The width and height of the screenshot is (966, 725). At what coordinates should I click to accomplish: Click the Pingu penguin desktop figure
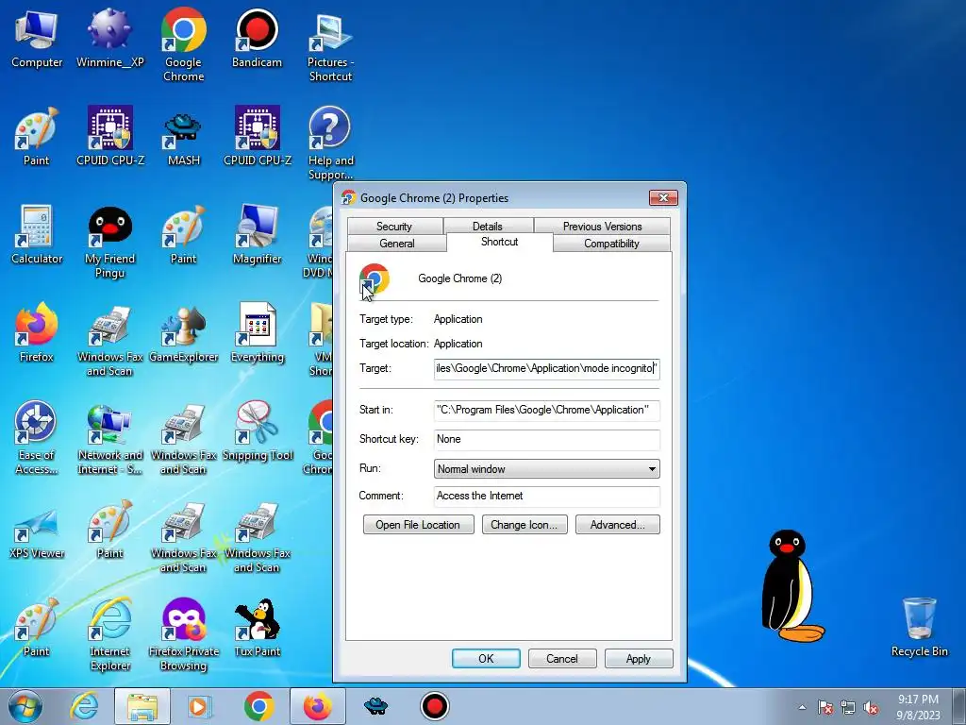point(791,585)
